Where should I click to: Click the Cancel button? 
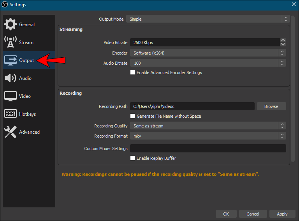[x=252, y=214]
